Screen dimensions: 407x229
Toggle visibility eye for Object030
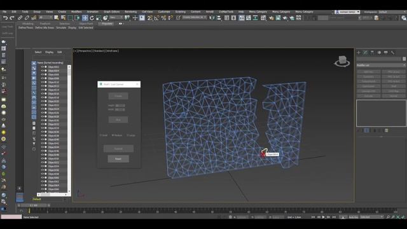click(43, 120)
